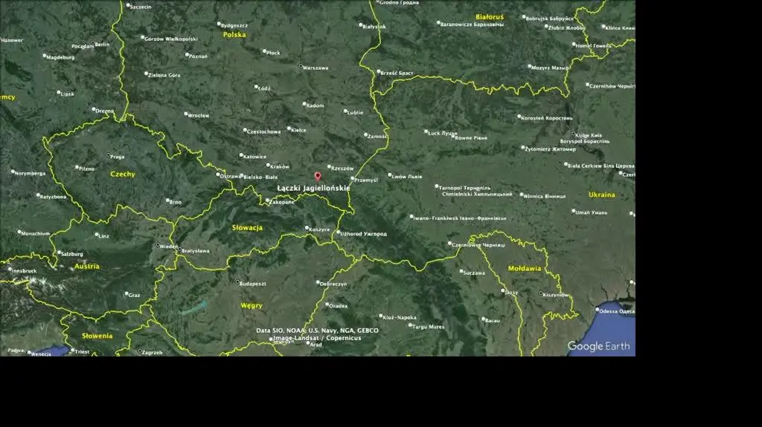Select the Płock city label

273,53
